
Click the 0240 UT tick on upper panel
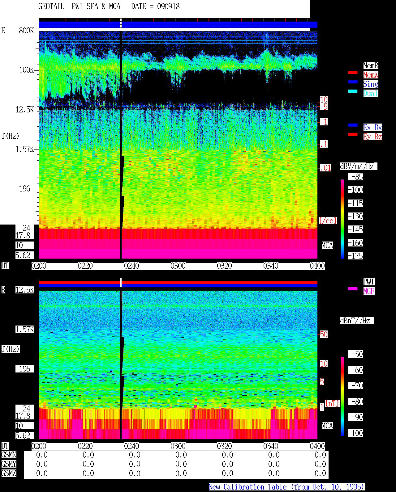click(131, 266)
